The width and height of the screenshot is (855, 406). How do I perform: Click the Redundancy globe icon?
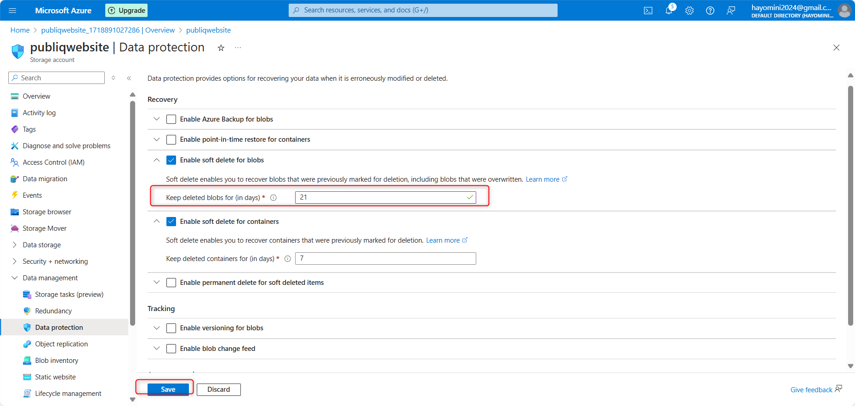pyautogui.click(x=27, y=311)
